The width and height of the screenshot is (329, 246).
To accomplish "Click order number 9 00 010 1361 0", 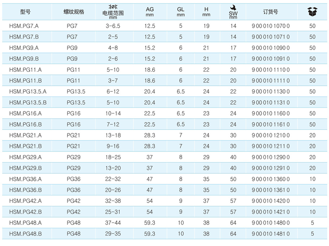I will click(271, 190).
